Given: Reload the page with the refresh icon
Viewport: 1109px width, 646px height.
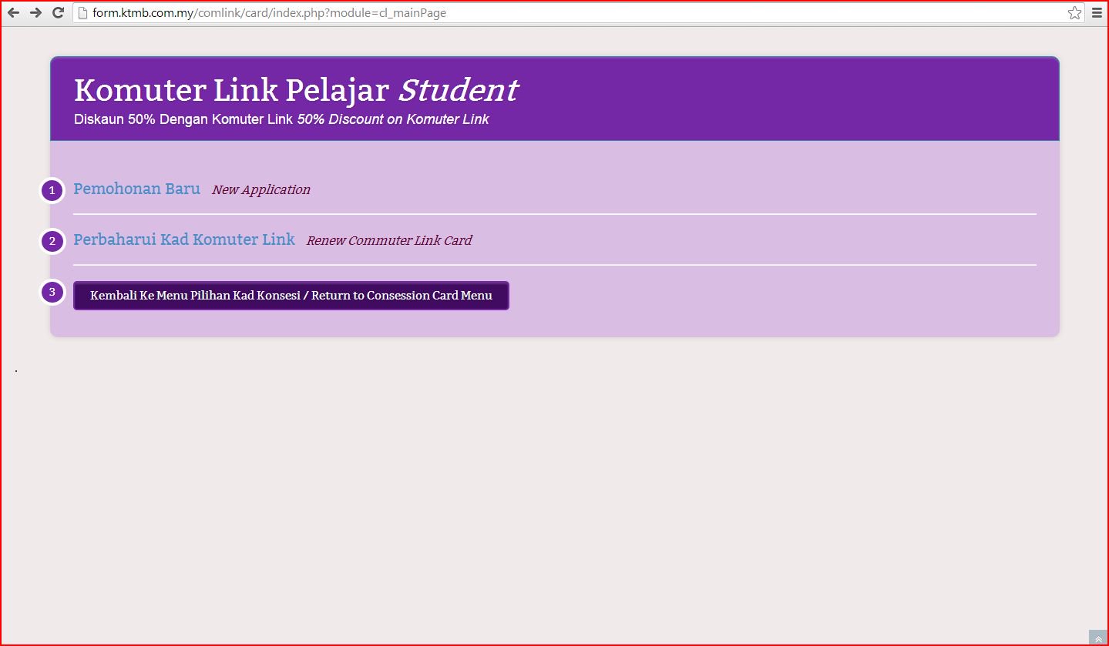Looking at the screenshot, I should [x=58, y=12].
